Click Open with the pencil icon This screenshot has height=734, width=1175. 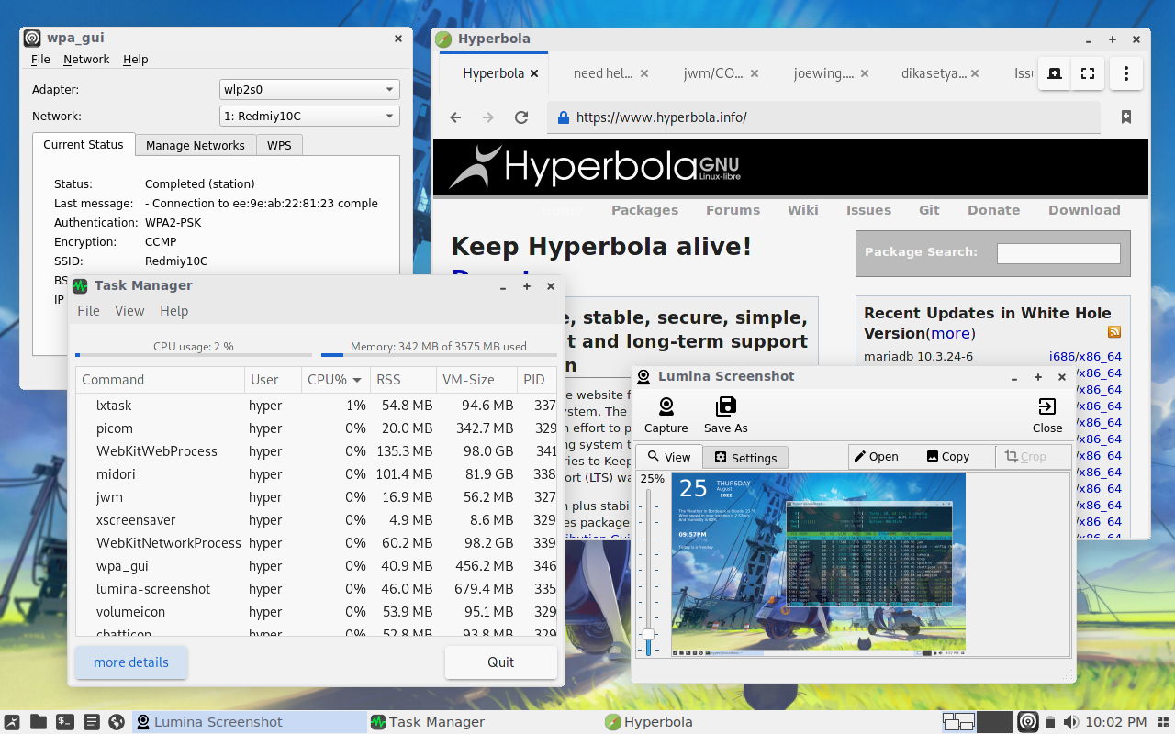point(876,456)
